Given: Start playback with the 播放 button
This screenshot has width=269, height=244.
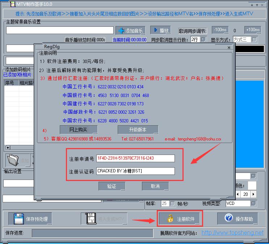Looking at the screenshot, I should pyautogui.click(x=160, y=30).
